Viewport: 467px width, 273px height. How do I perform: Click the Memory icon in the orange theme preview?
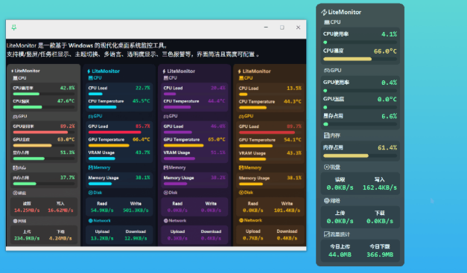click(241, 167)
